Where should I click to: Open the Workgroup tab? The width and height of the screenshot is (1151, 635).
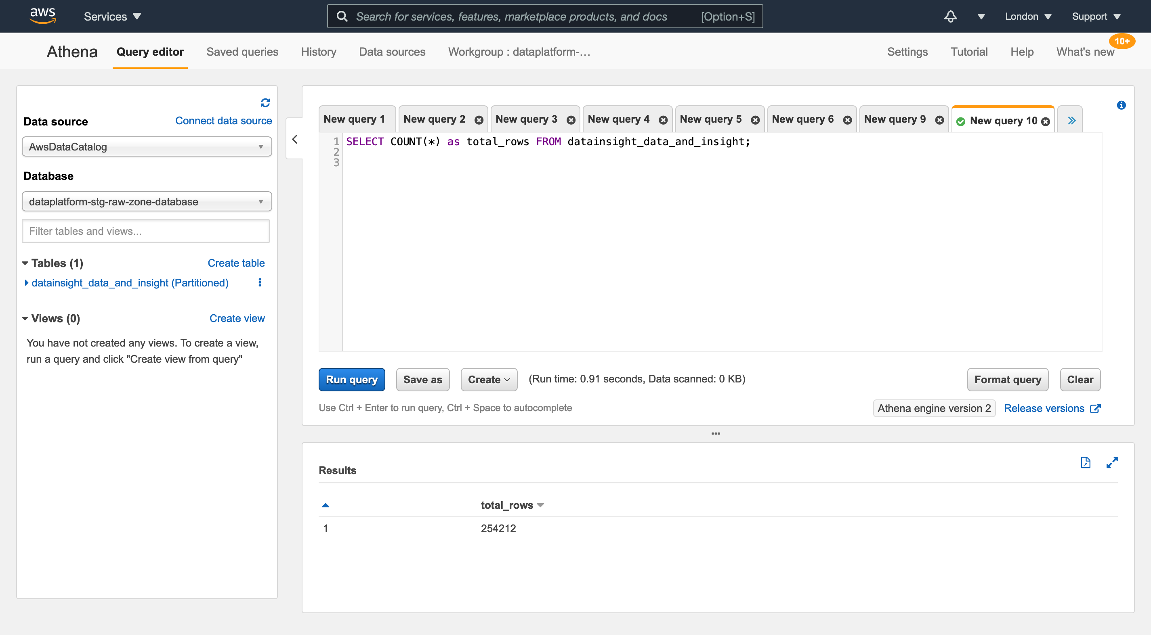point(519,52)
